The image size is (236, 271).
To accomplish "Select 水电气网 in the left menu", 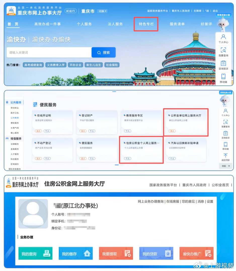I will (15, 128).
